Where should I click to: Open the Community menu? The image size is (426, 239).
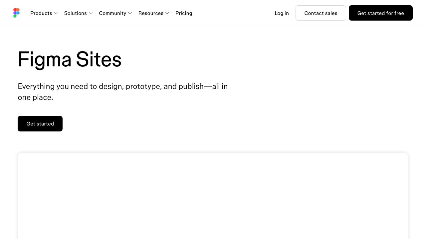[x=115, y=13]
